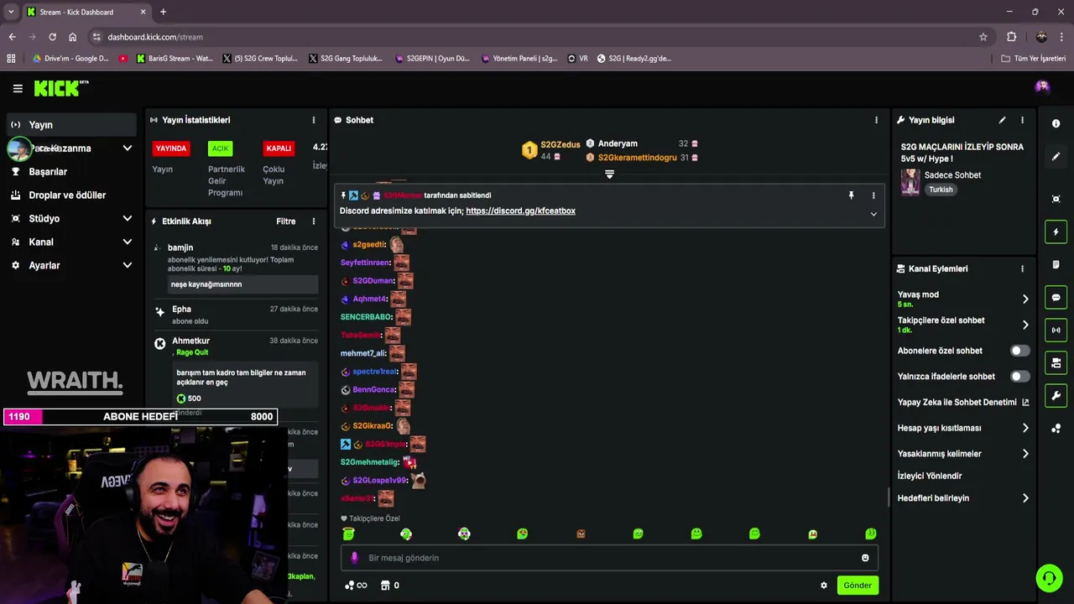Viewport: 1074px width, 604px height.
Task: Click the green support headset button
Action: (1049, 578)
